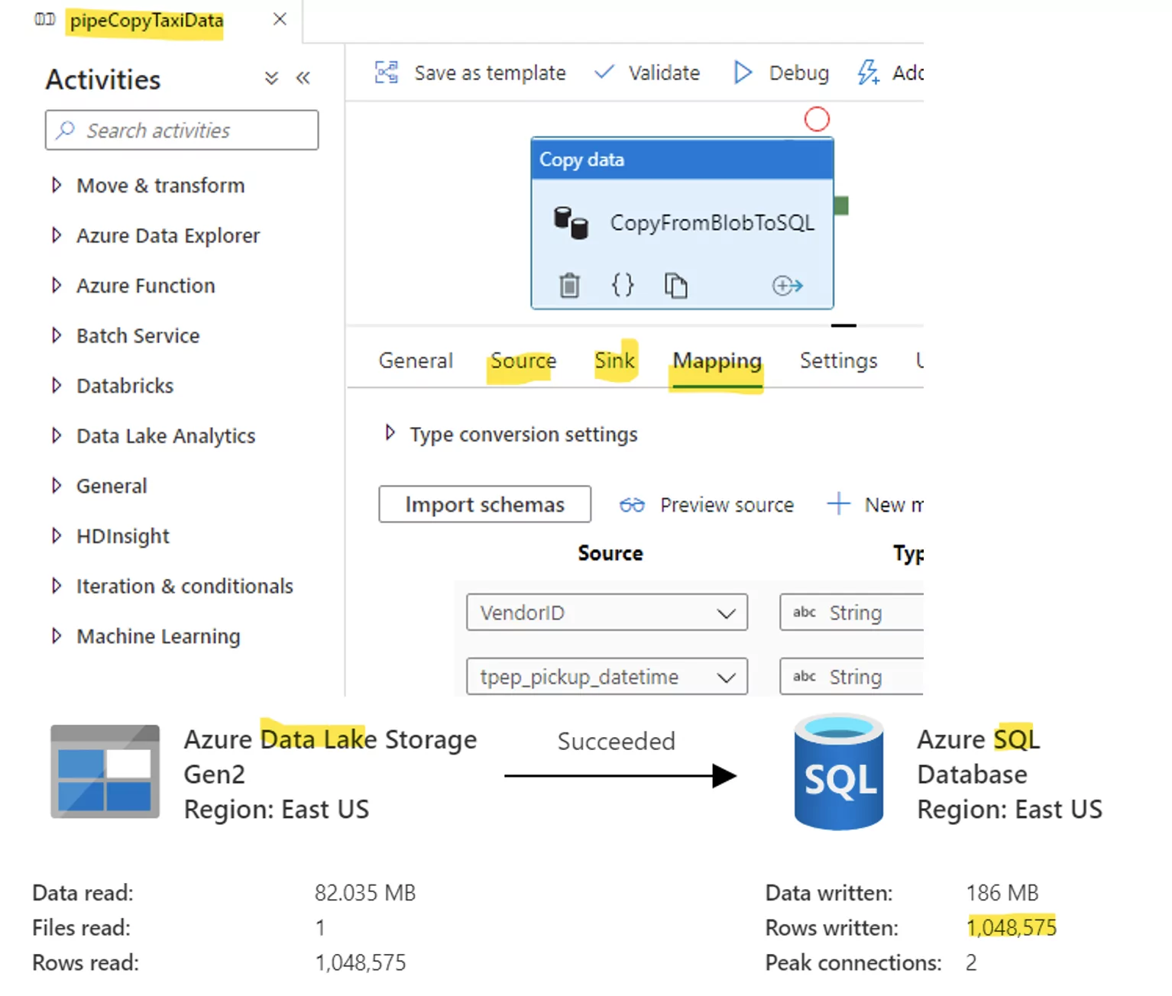Click the red breakpoint circle
Screen dimensions: 1172x996
[817, 119]
